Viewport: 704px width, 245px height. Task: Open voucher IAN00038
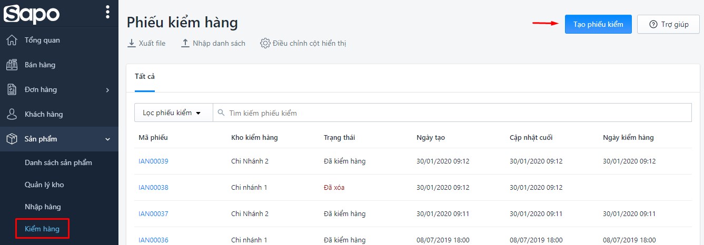click(153, 187)
